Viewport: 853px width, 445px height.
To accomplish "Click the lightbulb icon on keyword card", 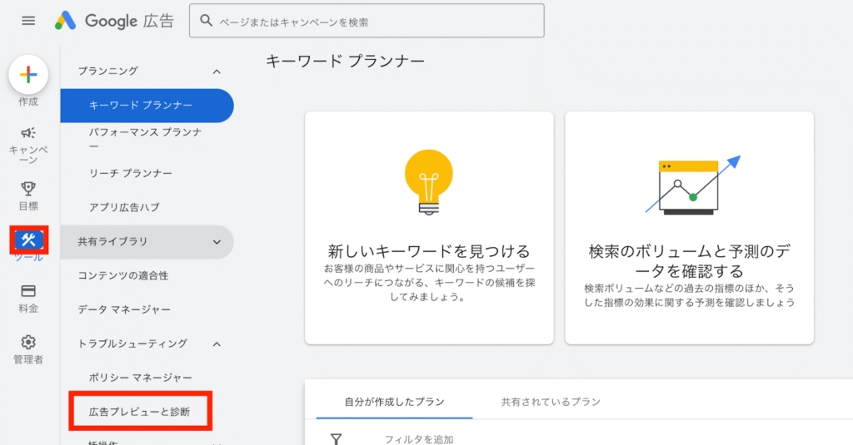I will coord(429,182).
